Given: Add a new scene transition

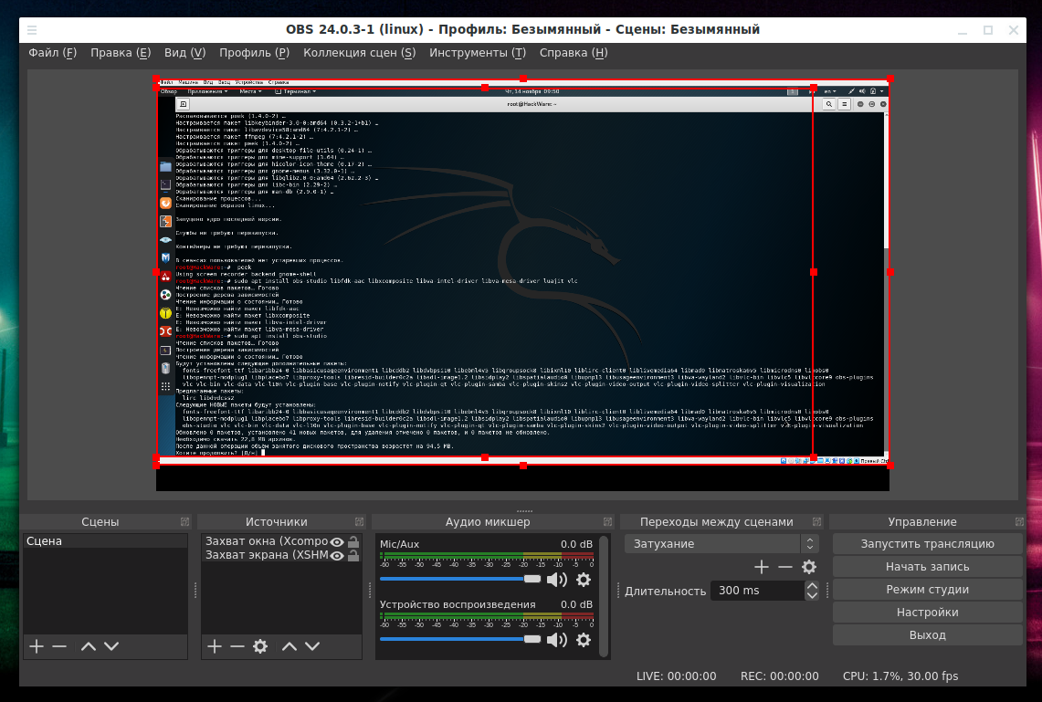Looking at the screenshot, I should pos(762,567).
